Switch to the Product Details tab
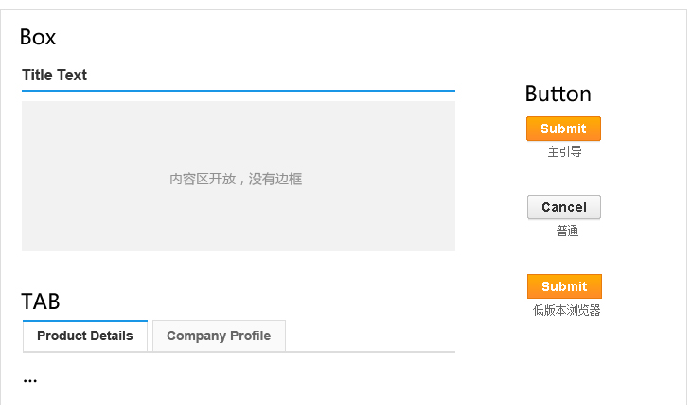The width and height of the screenshot is (691, 414). point(85,336)
